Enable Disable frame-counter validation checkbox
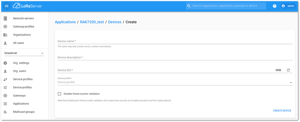This screenshot has width=300, height=122. coord(59,94)
